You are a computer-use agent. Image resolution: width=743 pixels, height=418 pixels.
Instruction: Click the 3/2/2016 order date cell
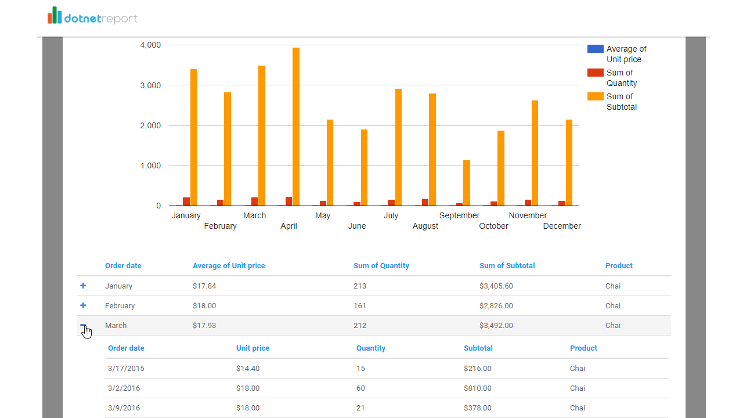click(124, 388)
